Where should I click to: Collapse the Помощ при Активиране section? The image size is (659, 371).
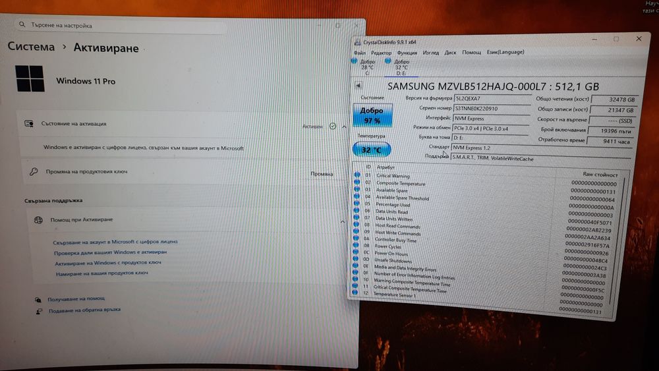[x=343, y=222]
